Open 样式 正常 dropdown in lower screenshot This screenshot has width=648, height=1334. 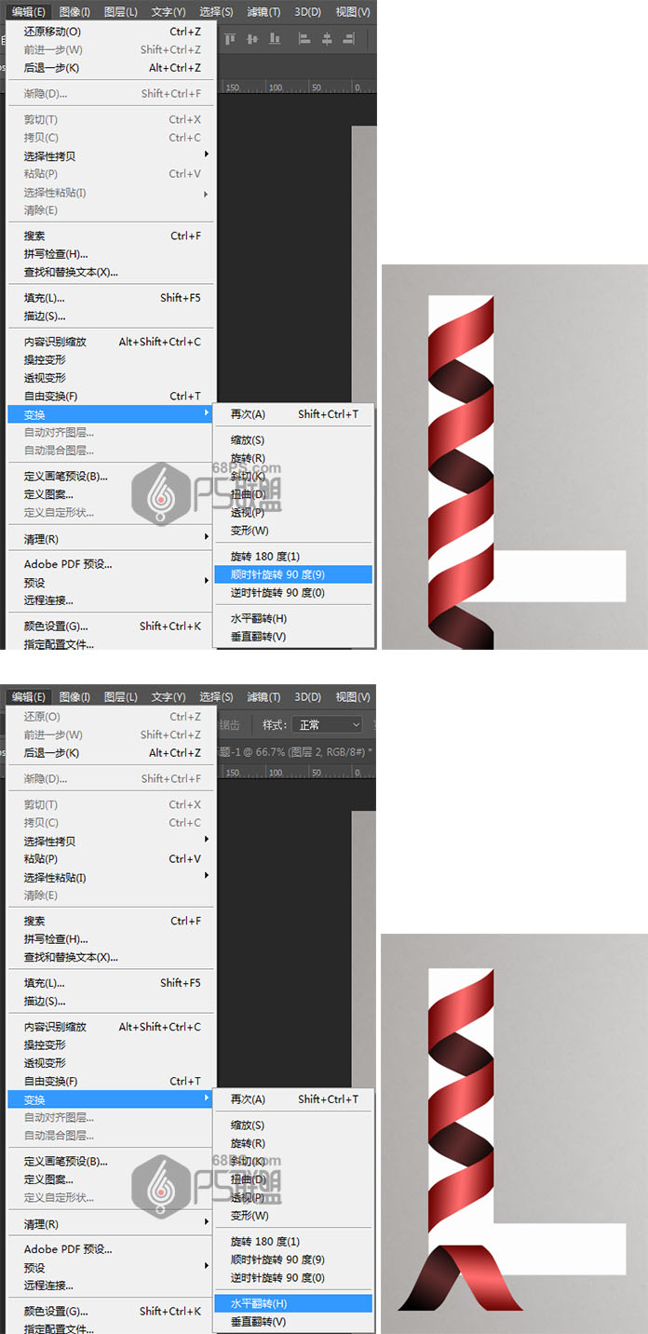tap(327, 724)
